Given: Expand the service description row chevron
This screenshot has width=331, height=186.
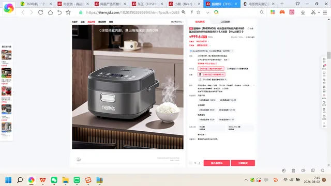Looking at the screenshot, I should point(254,85).
